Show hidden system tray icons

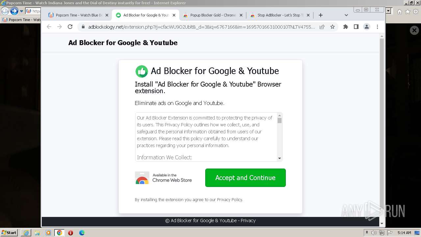[367, 233]
